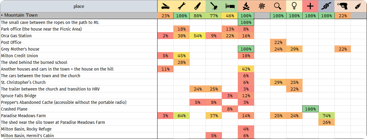Screen dimensions: 367x139
Task: Click the campfire column header icon
Action: [x=246, y=6]
